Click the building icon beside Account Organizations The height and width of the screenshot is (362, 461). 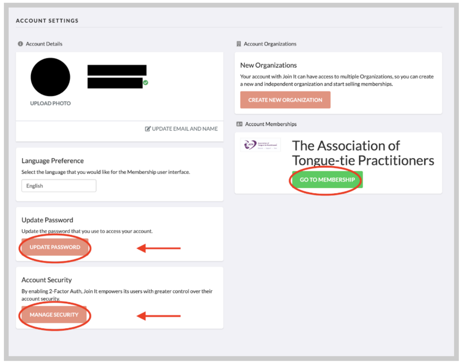point(239,44)
